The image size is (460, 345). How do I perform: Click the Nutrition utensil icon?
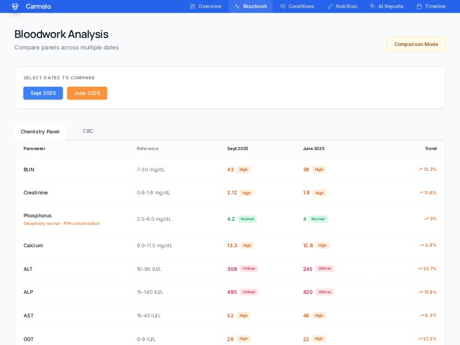point(330,6)
